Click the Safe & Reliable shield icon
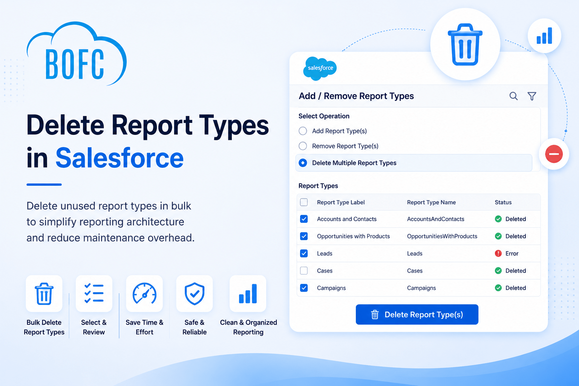The image size is (579, 386). pos(195,294)
